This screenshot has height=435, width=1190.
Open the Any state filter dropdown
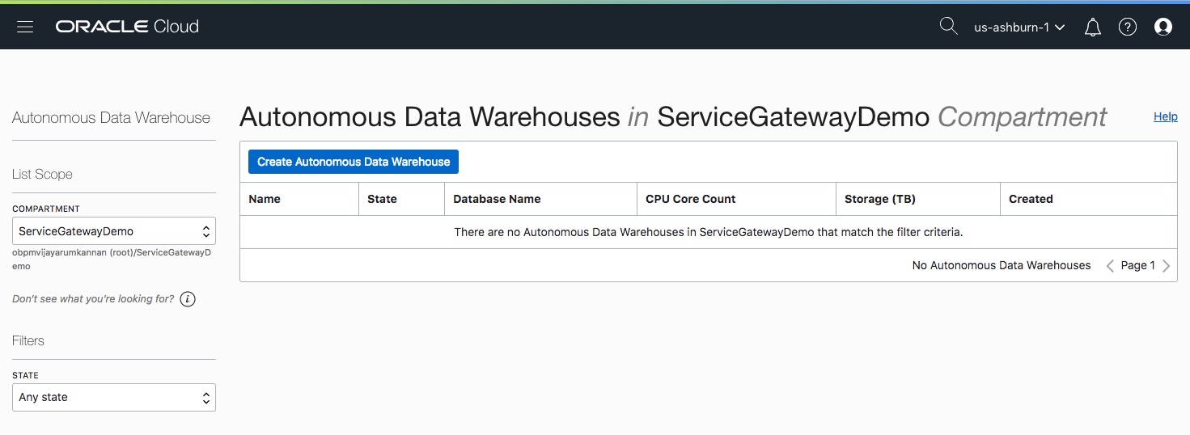[x=114, y=398]
